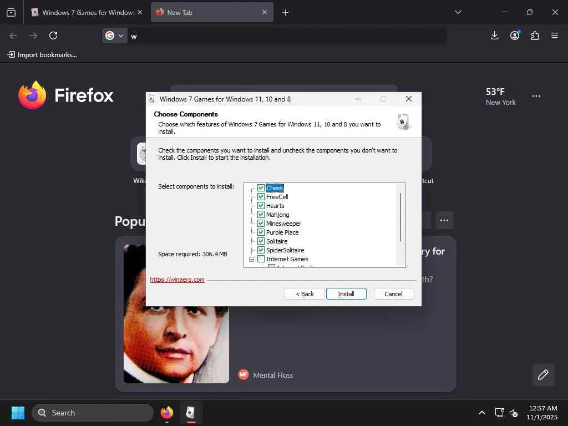The width and height of the screenshot is (568, 426).
Task: Open the 53°F New York weather
Action: pyautogui.click(x=501, y=97)
